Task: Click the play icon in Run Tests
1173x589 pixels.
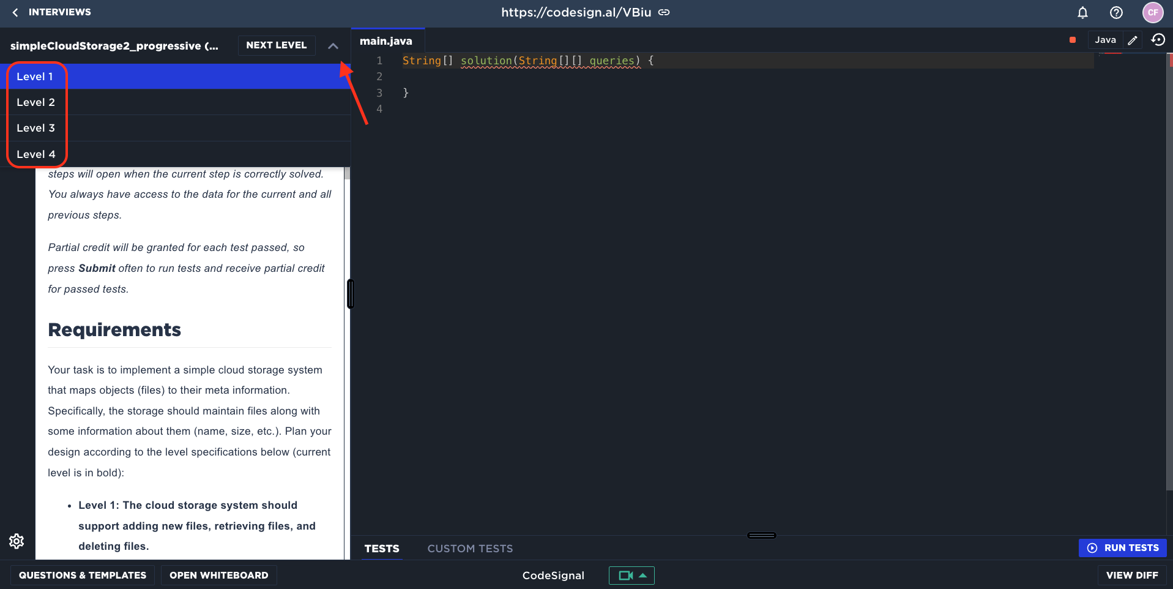Action: click(x=1092, y=548)
